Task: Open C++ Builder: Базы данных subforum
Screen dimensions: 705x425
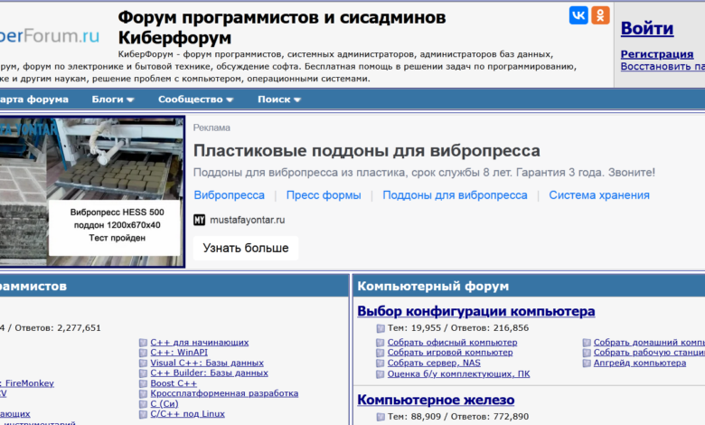Action: tap(209, 373)
